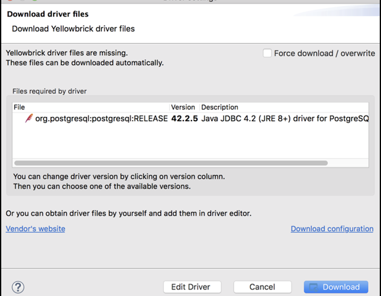
Task: Enable Force download / overwrite
Action: pos(268,53)
